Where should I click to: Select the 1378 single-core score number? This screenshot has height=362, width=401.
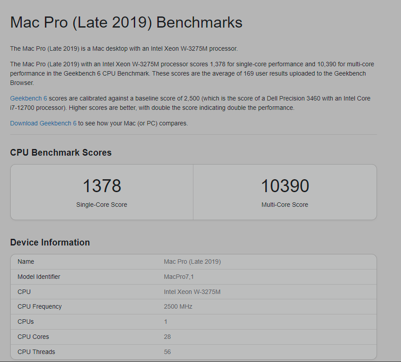click(102, 186)
